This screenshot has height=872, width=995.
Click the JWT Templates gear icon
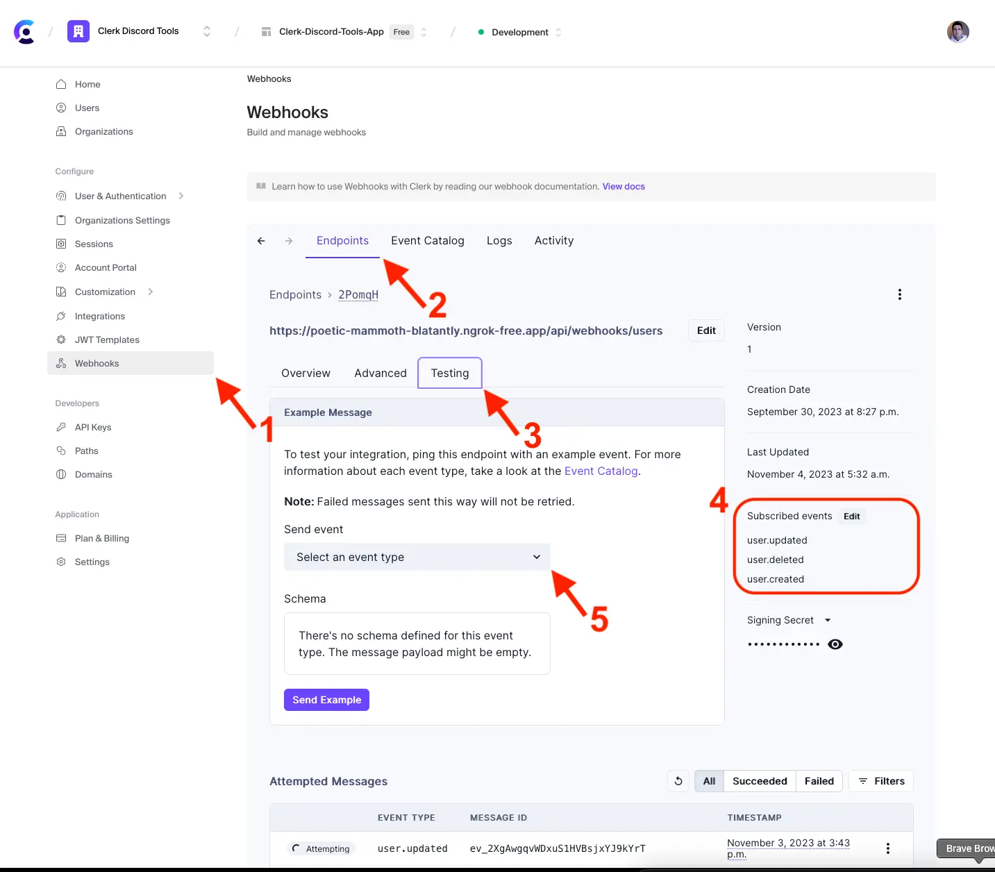[x=61, y=339]
